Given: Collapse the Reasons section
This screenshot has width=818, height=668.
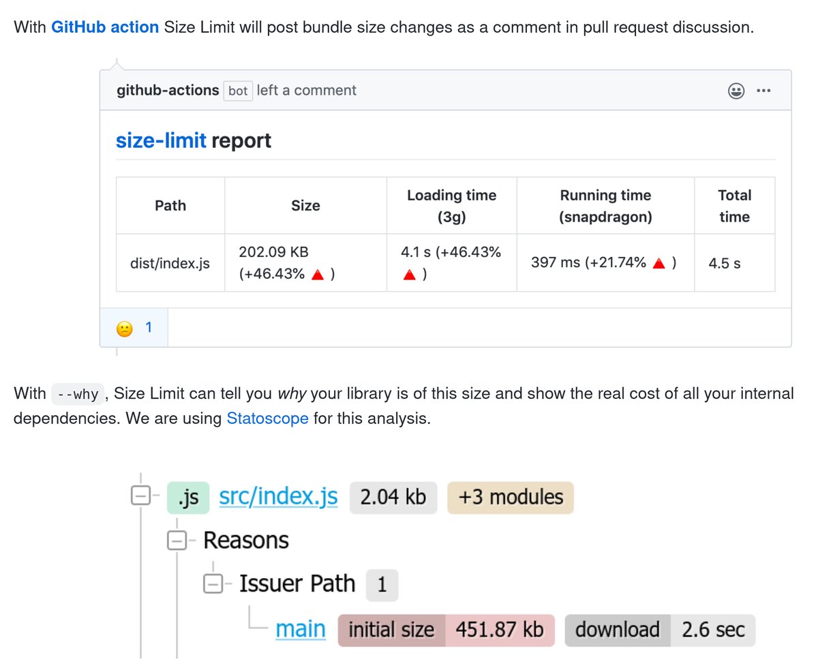Looking at the screenshot, I should point(177,540).
